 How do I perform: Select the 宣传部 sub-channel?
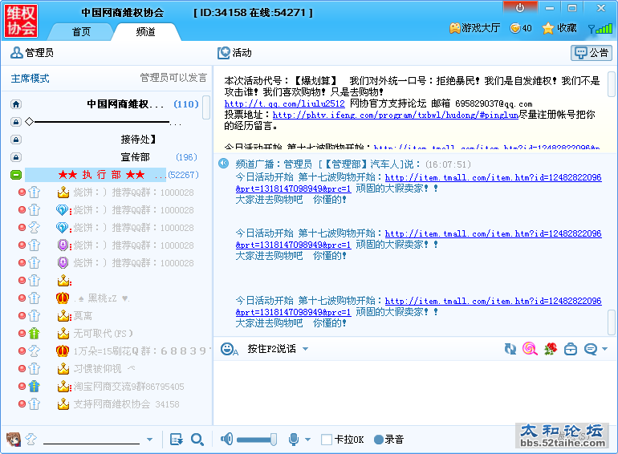135,157
